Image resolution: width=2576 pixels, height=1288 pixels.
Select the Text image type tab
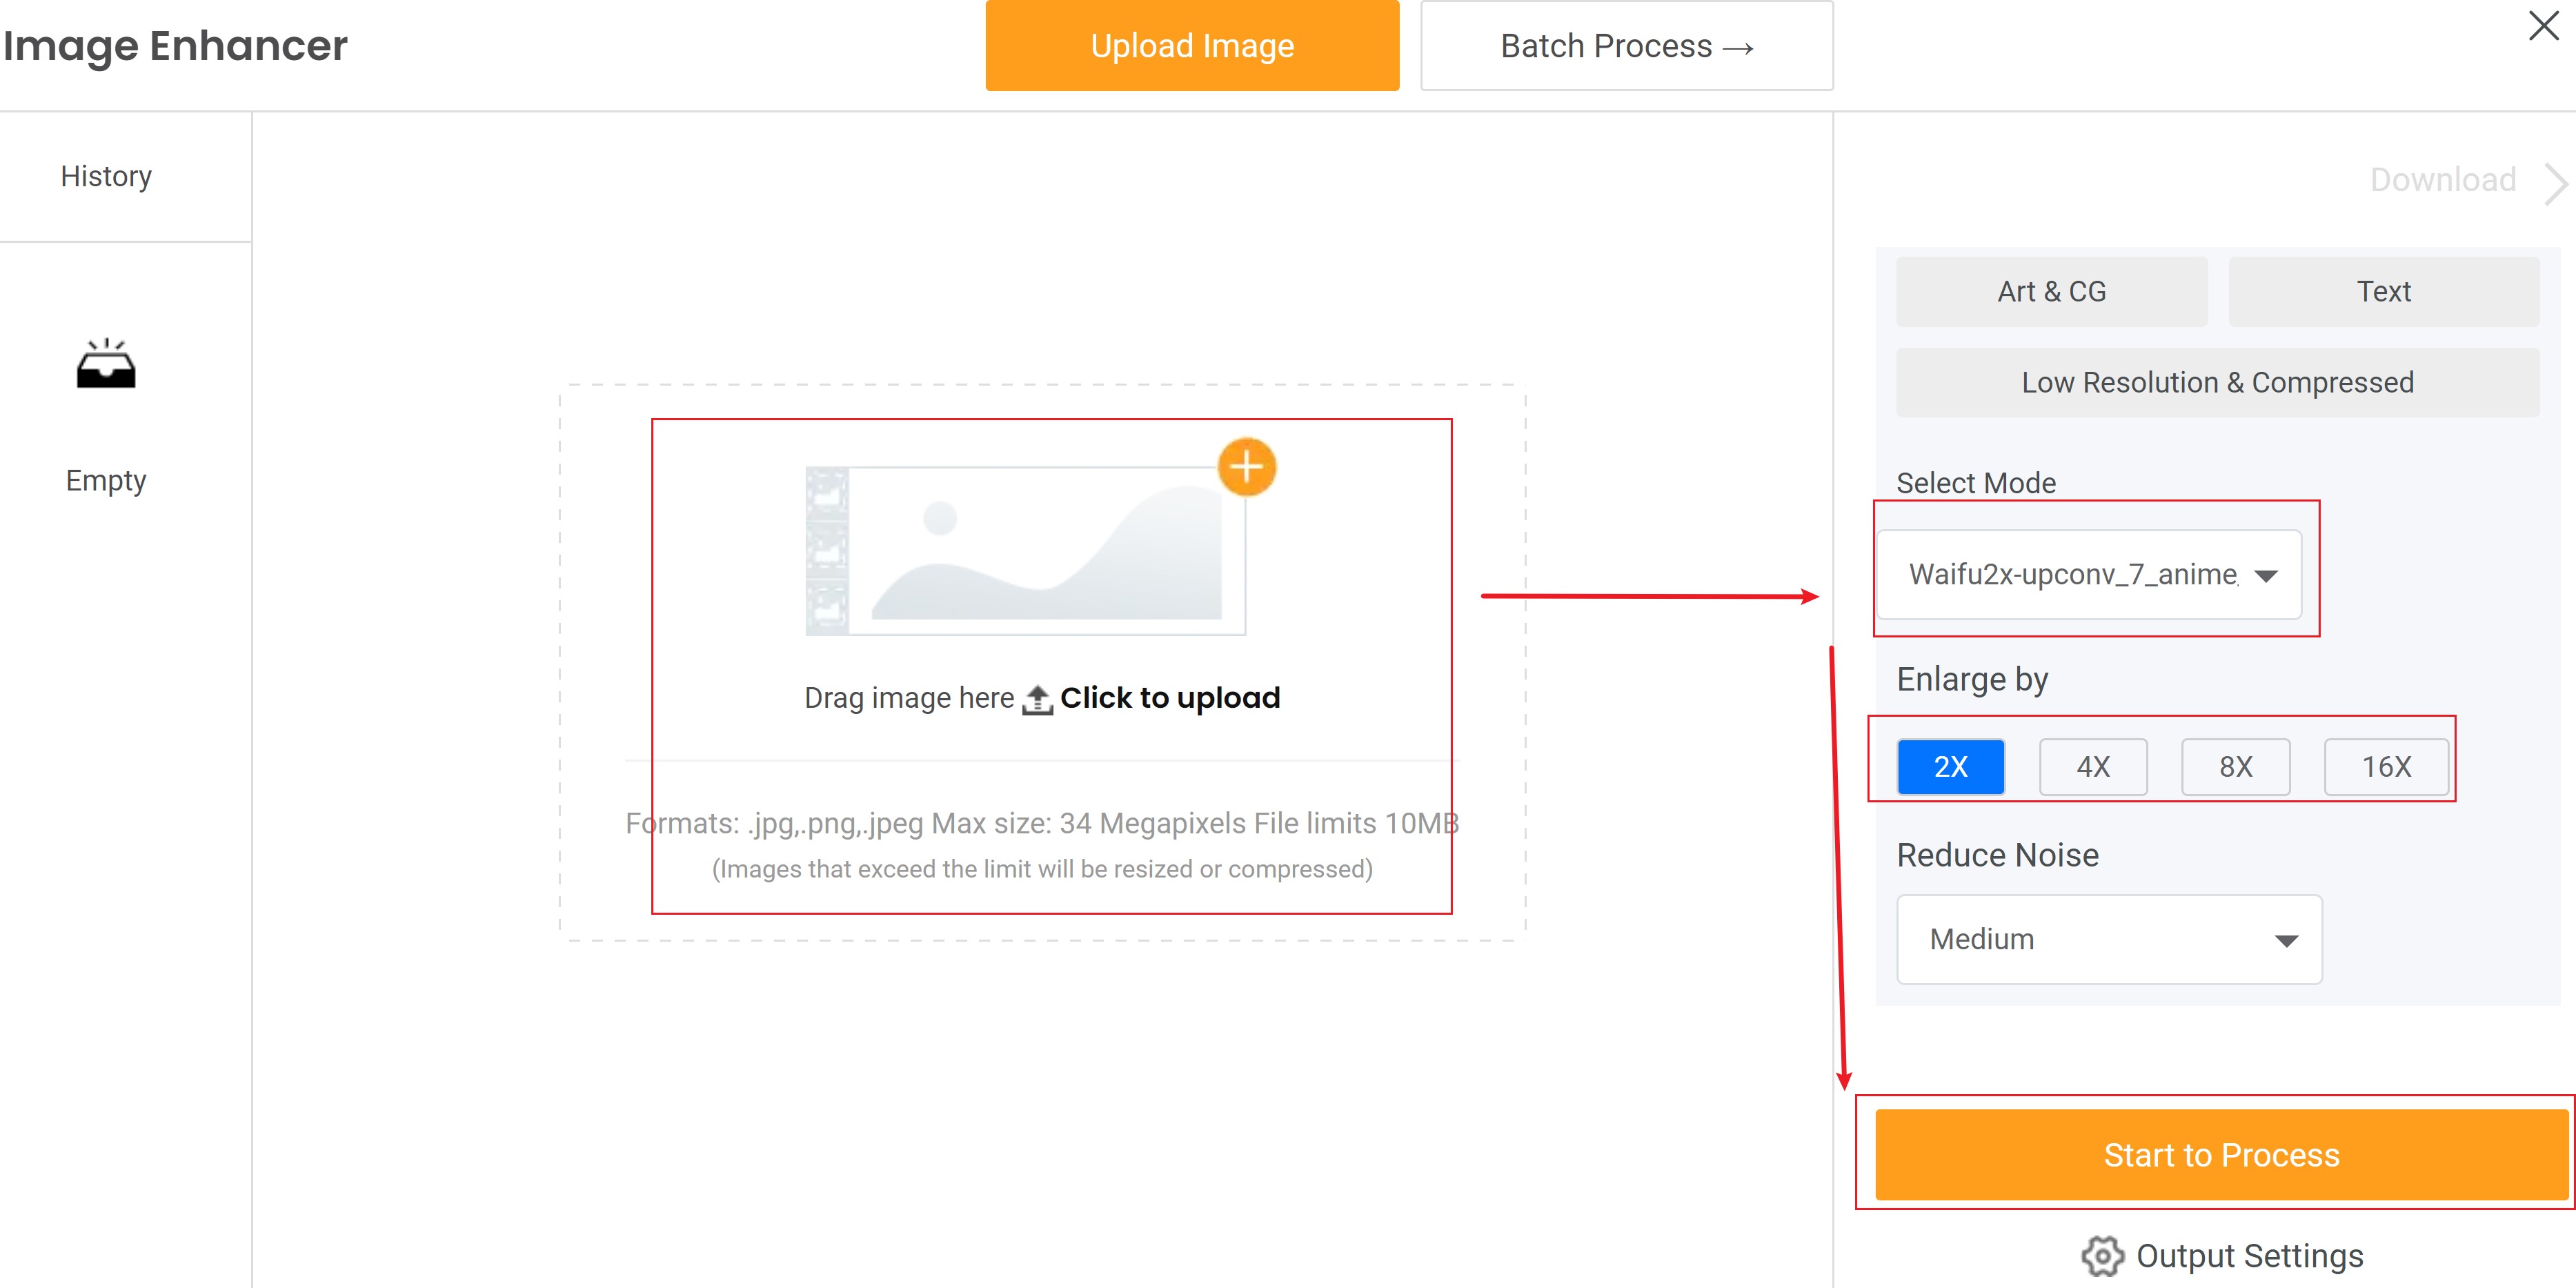point(2383,291)
